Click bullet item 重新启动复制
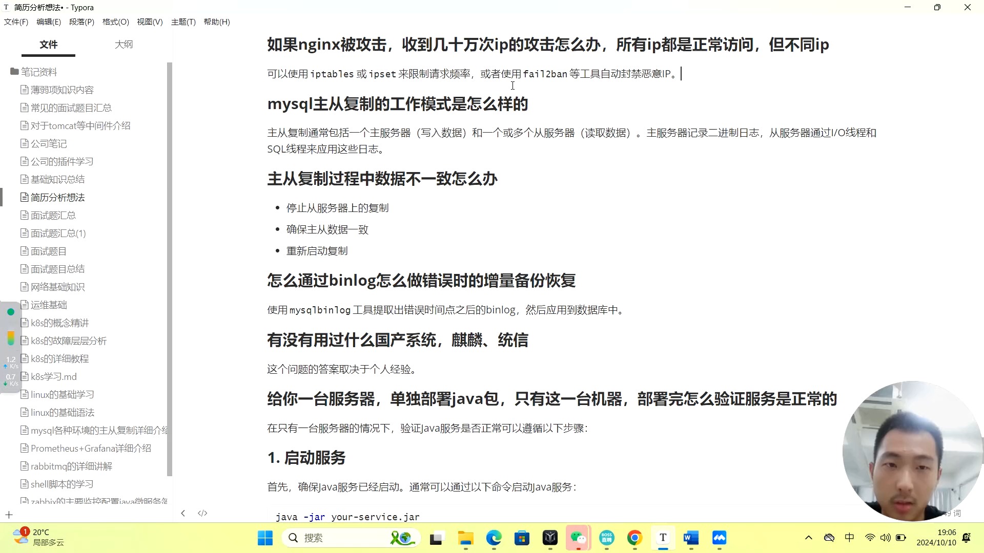This screenshot has height=553, width=984. coord(317,251)
